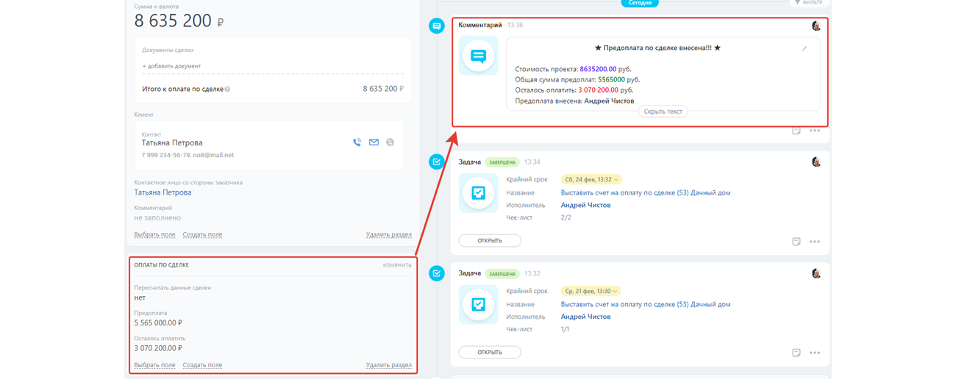This screenshot has height=379, width=956.
Task: Click the note icon on the 13:32 task
Action: click(x=796, y=353)
